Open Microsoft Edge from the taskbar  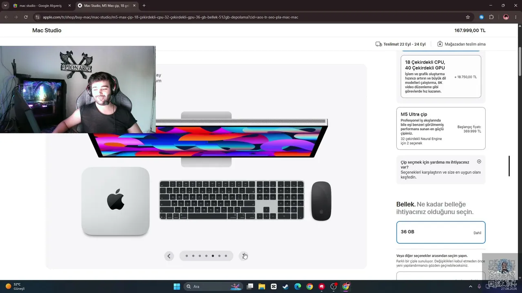(298, 286)
